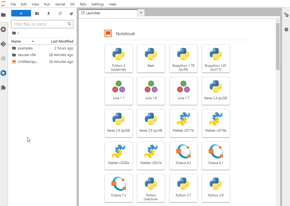Open the Kernel menu
Image resolution: width=290 pixels, height=206 pixels.
click(x=60, y=4)
